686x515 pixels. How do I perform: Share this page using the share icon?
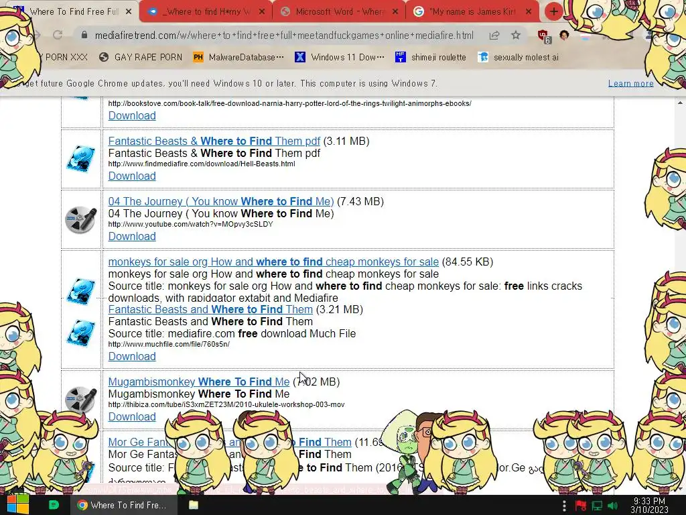(494, 35)
